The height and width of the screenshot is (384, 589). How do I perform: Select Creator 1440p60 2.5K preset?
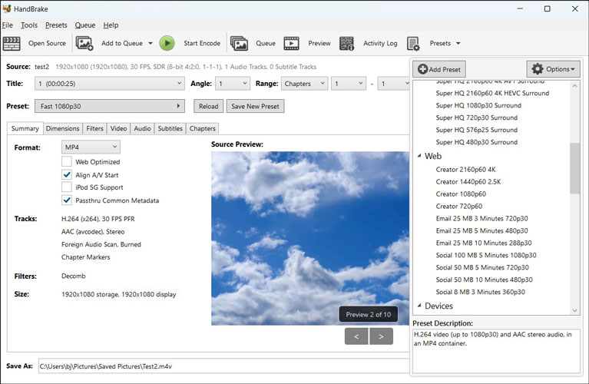(468, 182)
